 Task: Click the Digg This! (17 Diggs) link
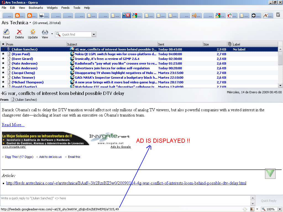19,157
